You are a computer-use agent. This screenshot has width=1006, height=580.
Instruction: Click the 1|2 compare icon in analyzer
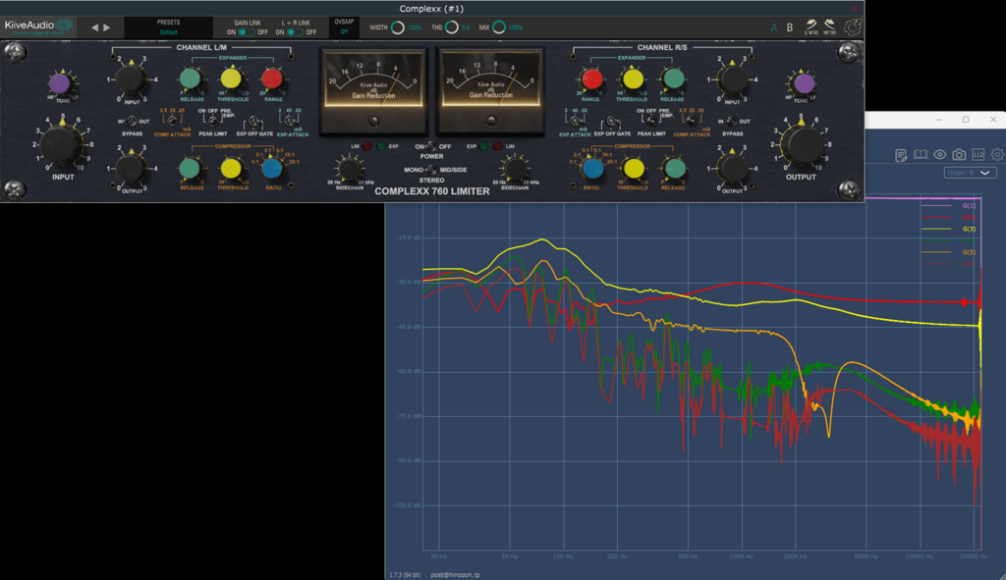pos(978,154)
